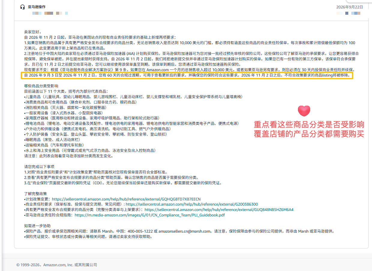Click the greeting line 卖家您好,

[x=33, y=32]
